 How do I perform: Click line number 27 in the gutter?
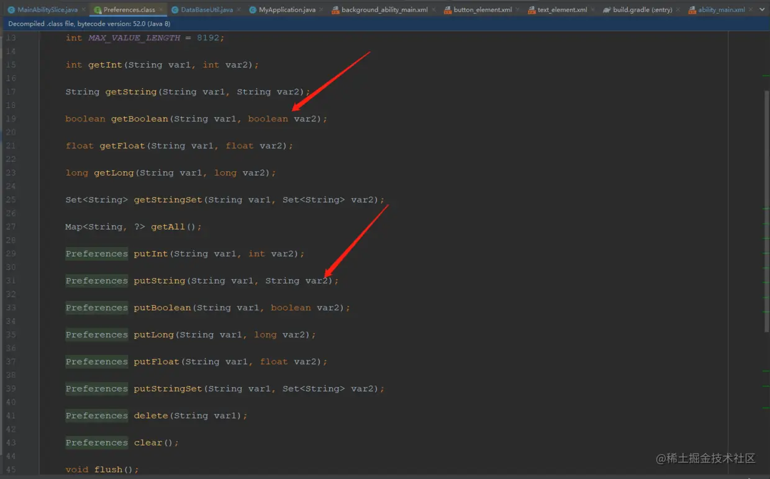point(11,227)
